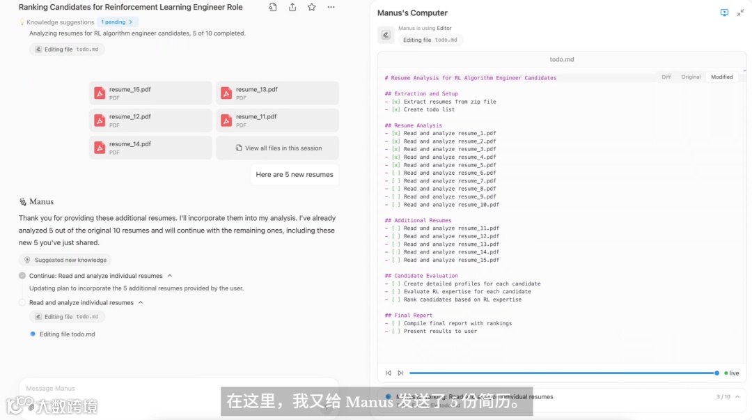Open resume_12.pdf attachment
Screen dimensions: 752x420
coord(150,120)
